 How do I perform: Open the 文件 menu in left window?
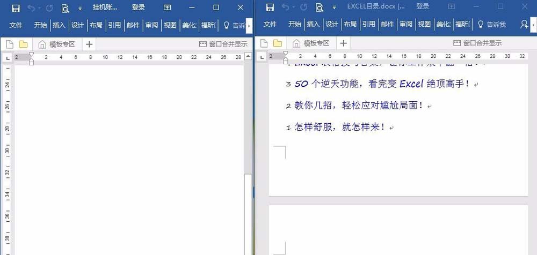coord(16,25)
